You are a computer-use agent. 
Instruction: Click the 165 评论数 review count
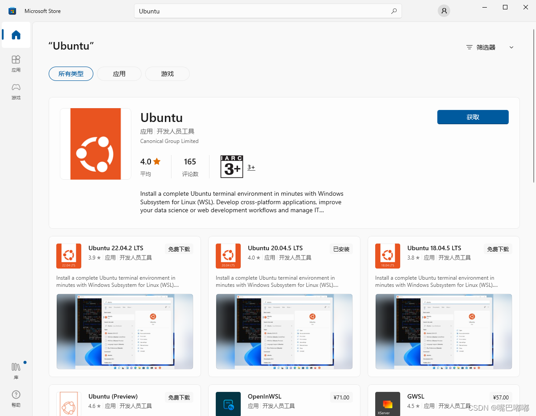click(190, 167)
